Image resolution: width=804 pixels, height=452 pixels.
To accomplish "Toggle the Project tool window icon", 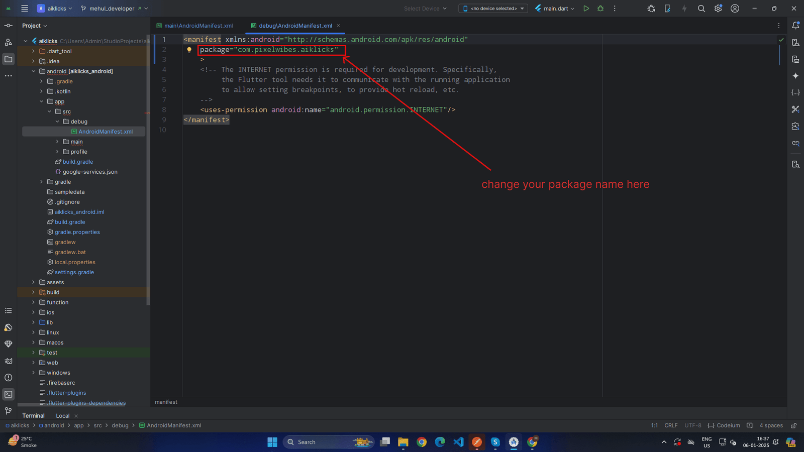I will (9, 59).
